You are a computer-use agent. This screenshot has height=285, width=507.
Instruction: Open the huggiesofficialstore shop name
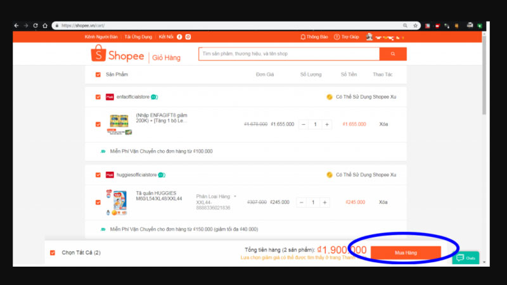(136, 175)
